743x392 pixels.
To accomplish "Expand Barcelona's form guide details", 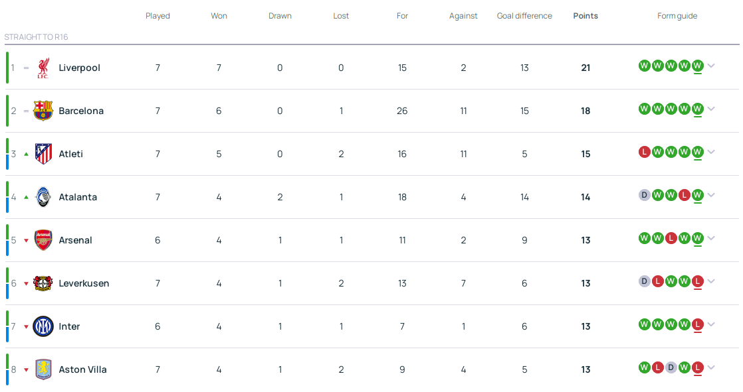I will click(711, 109).
